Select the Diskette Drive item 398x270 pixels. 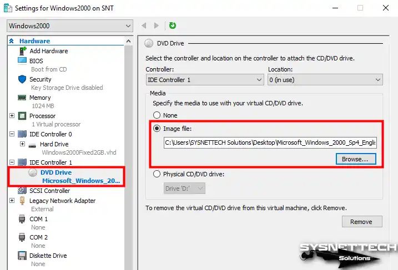coord(48,256)
